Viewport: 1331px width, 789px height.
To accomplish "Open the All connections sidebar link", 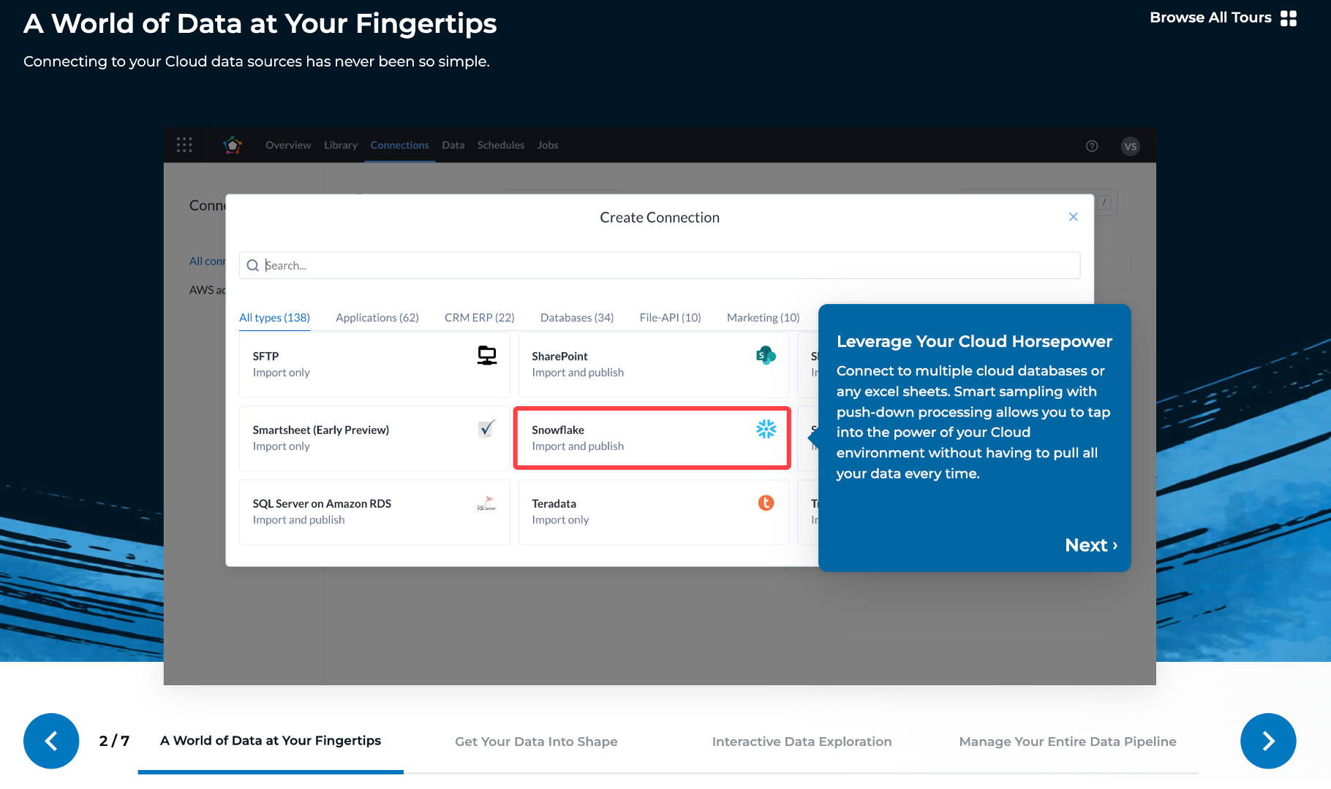I will coord(209,261).
